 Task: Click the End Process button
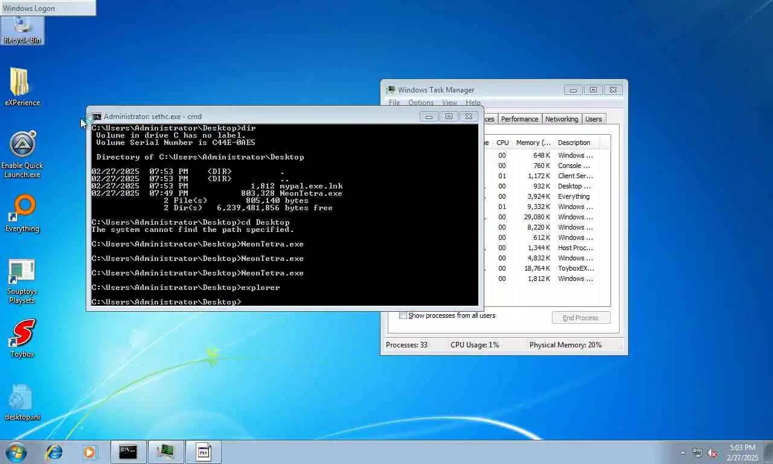581,318
